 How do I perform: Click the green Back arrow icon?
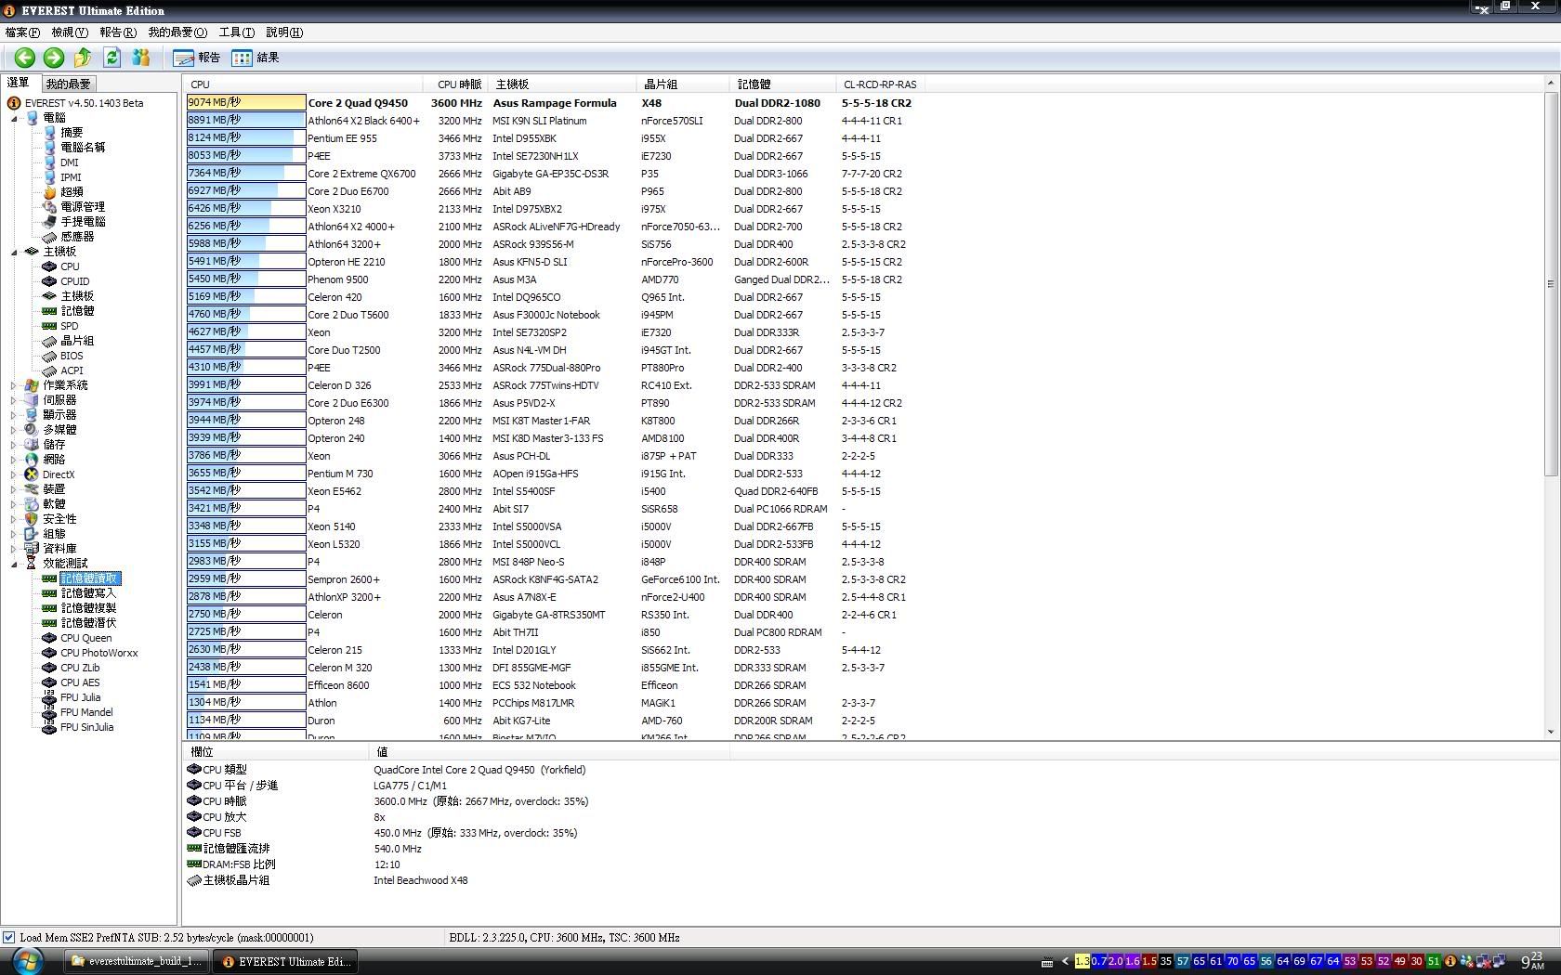pos(25,58)
